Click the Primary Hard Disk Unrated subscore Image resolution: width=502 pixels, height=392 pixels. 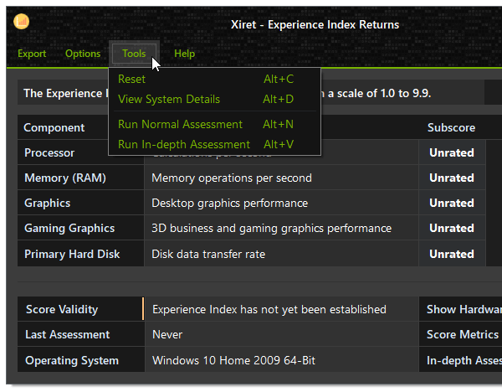[x=452, y=254]
